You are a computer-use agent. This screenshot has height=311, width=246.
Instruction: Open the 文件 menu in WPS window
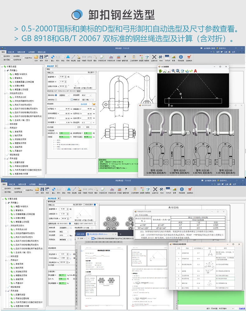(81, 238)
